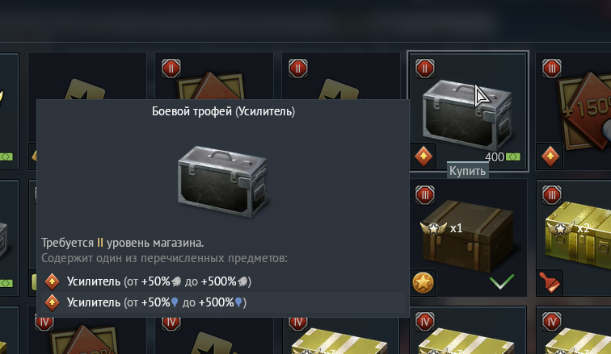Image resolution: width=611 pixels, height=354 pixels.
Task: Click the level II badge on gray crate tile
Action: click(x=425, y=69)
